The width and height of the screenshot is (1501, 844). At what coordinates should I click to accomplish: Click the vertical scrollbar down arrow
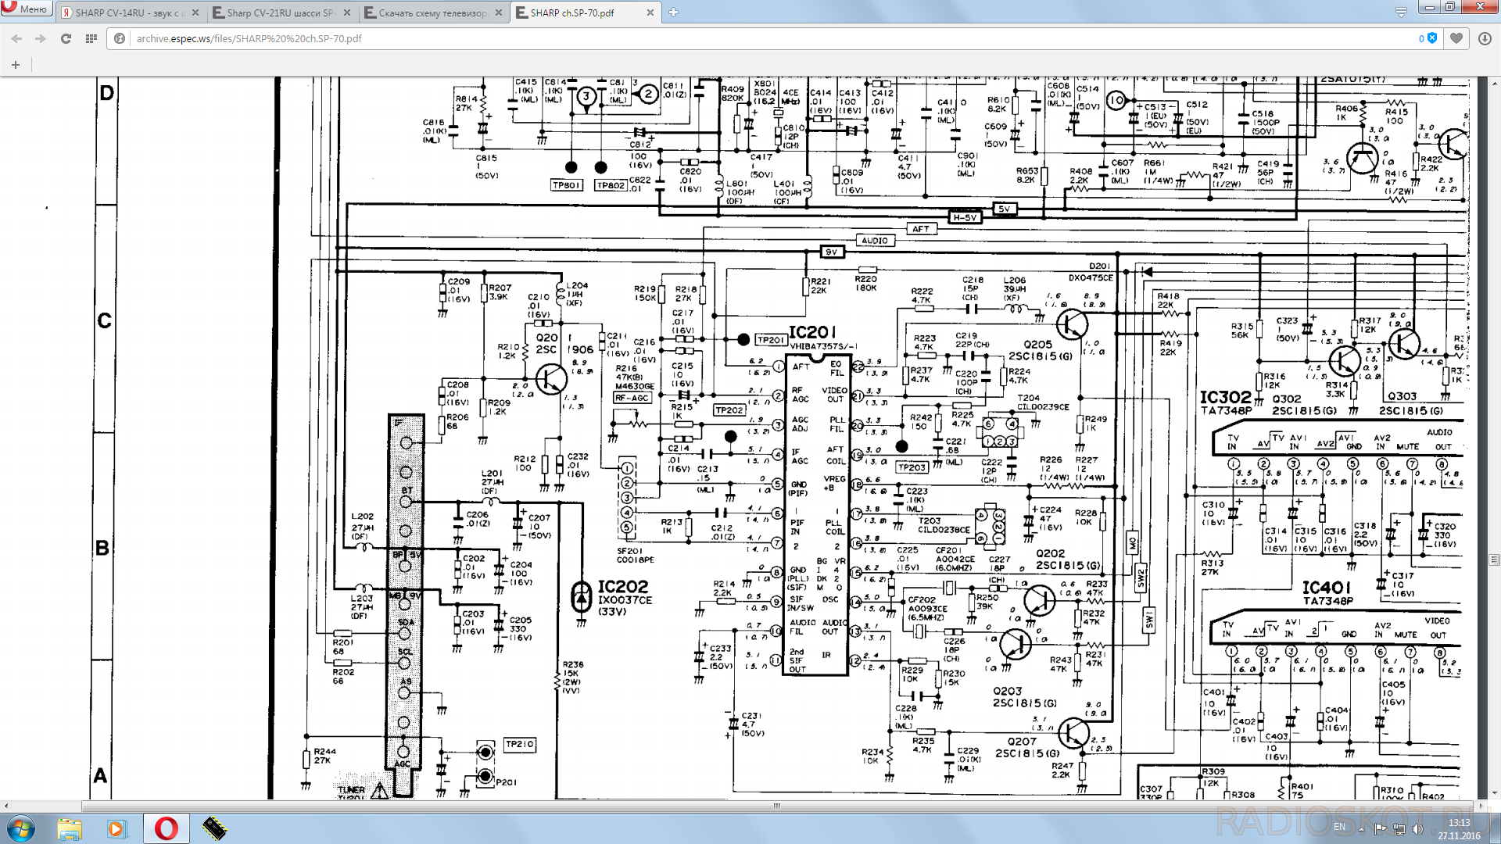pyautogui.click(x=1494, y=793)
